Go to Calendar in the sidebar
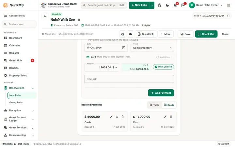The height and width of the screenshot is (147, 235). coord(19,45)
